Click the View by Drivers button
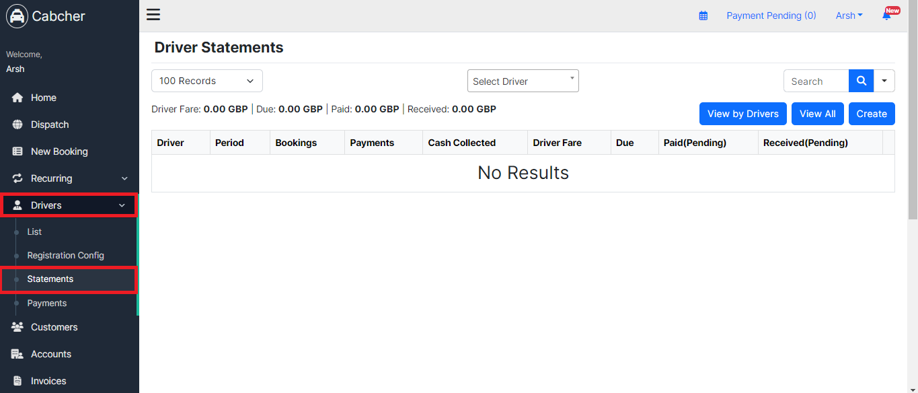The image size is (918, 393). (743, 114)
